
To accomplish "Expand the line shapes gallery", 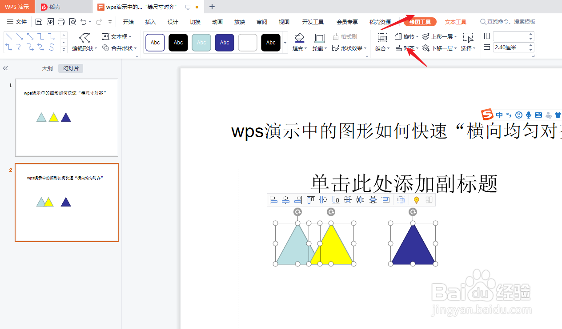I will click(x=64, y=49).
